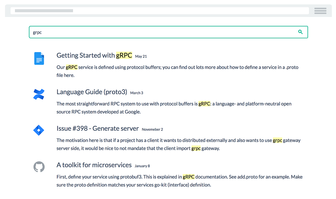Image resolution: width=336 pixels, height=199 pixels.
Task: Click the Confluence icon beside Language Guide result
Action: 39,94
